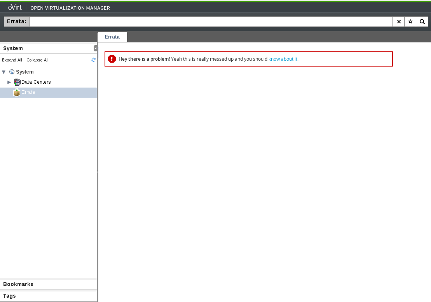Click the oVirt logo
The image size is (431, 302).
(x=15, y=8)
